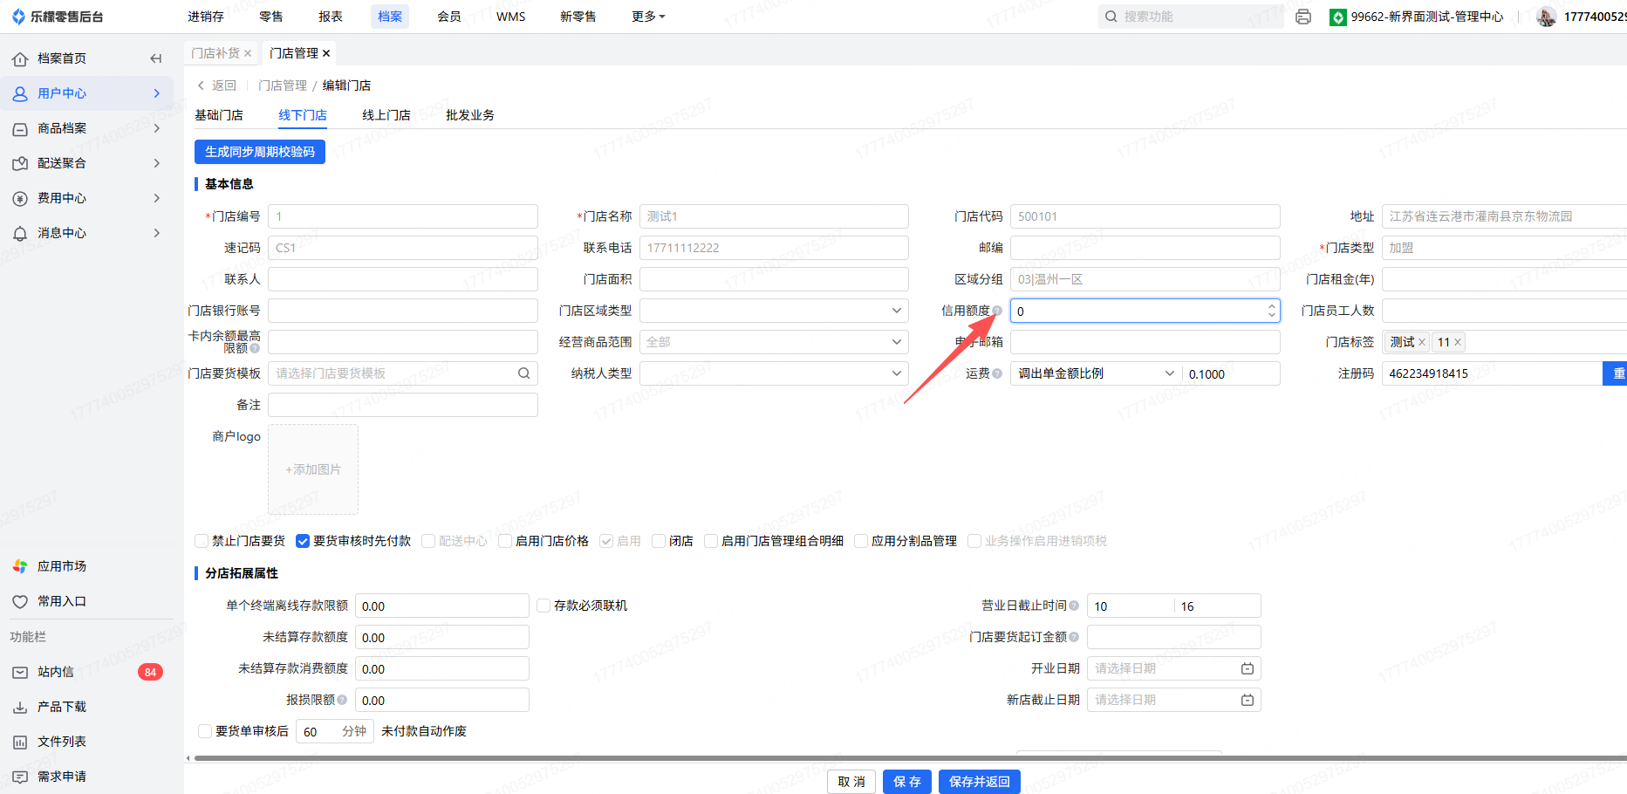Click 门店管理 breadcrumb link
The width and height of the screenshot is (1627, 794).
point(283,86)
